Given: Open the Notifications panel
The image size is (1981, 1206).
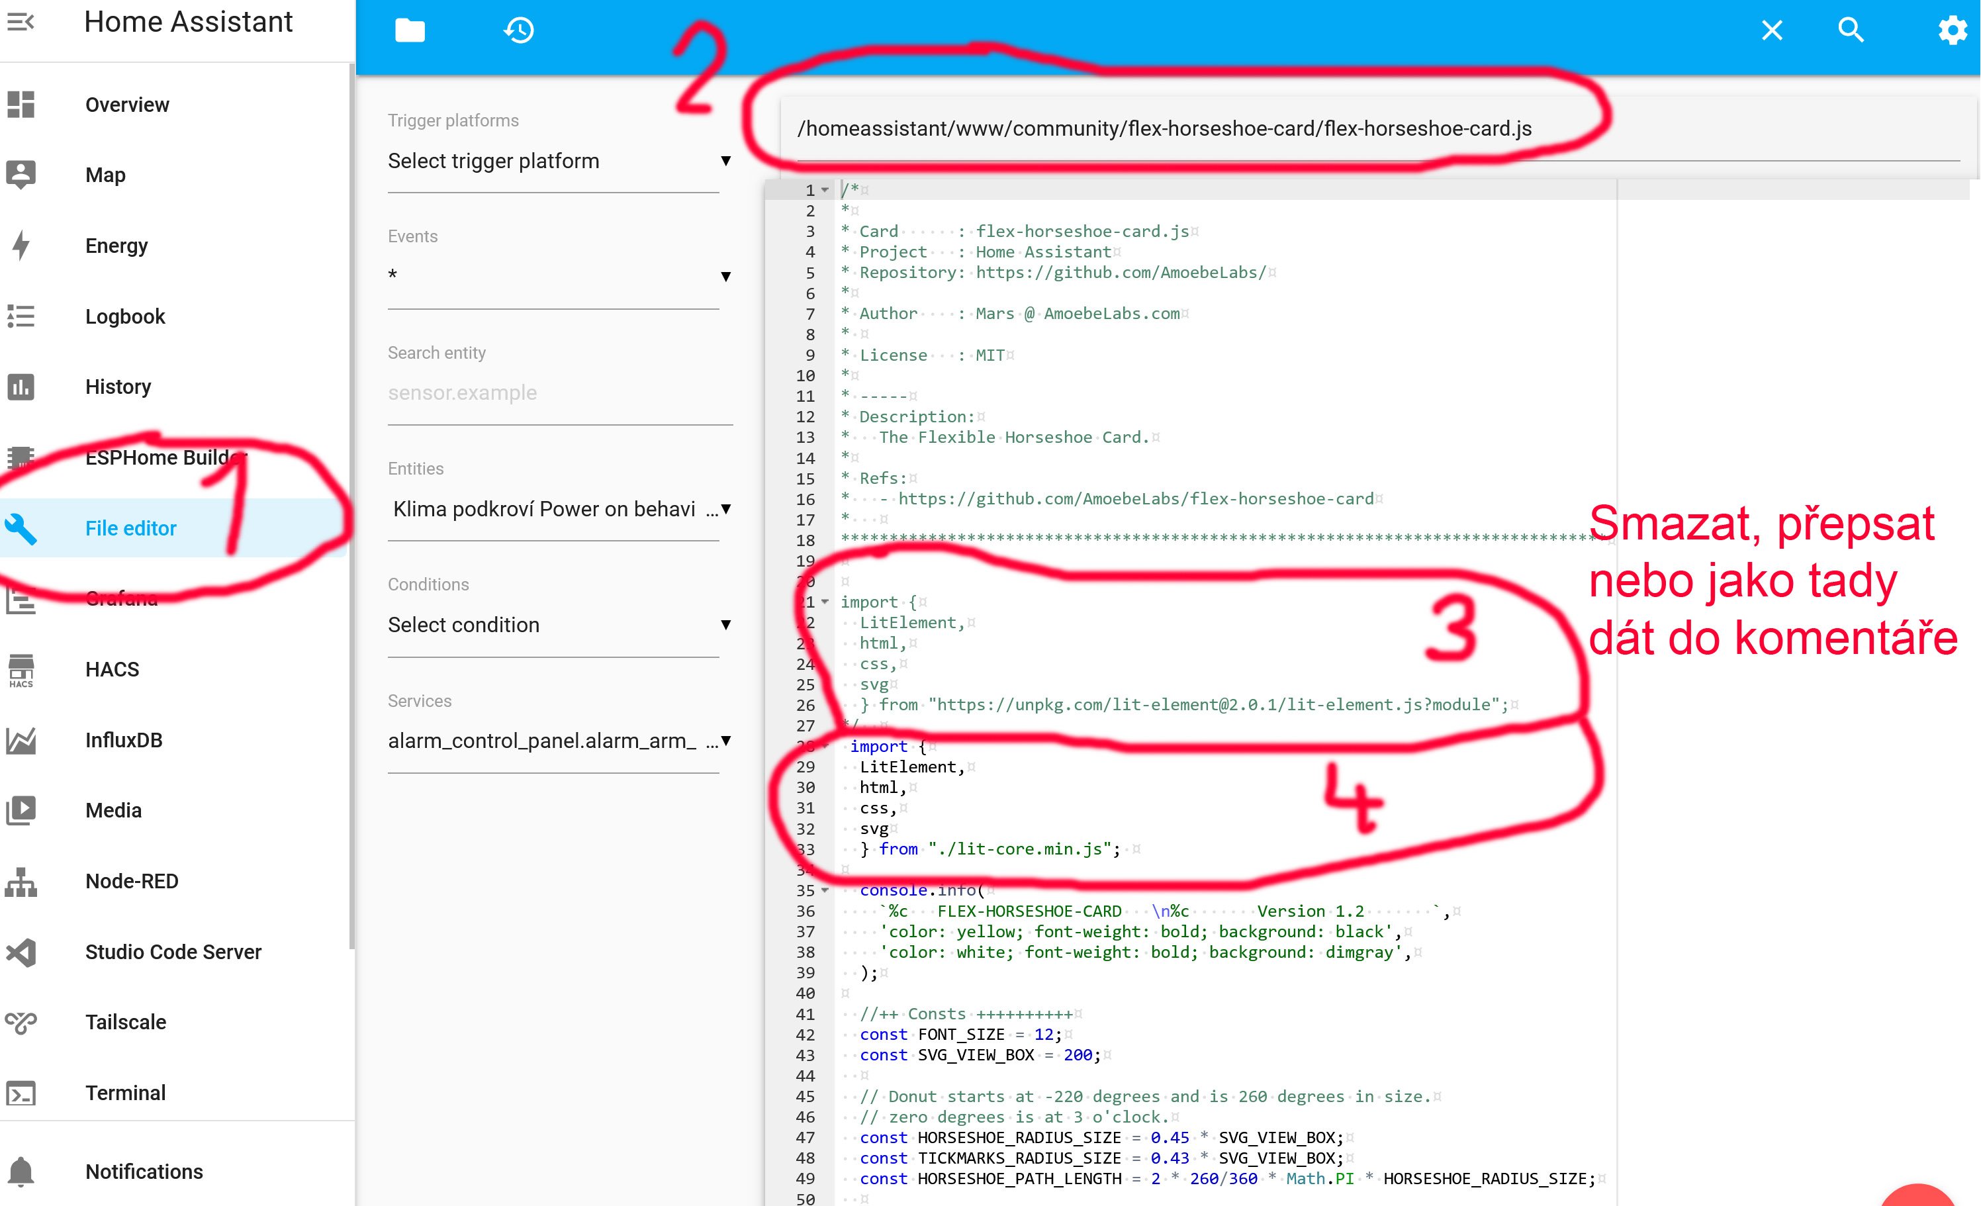Looking at the screenshot, I should (x=143, y=1171).
